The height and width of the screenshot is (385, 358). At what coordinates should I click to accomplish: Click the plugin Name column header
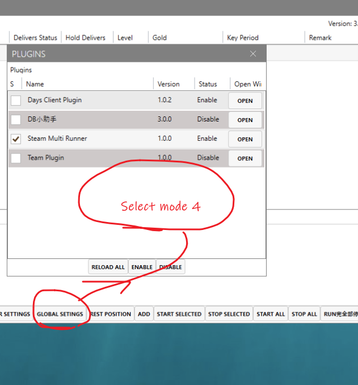35,84
